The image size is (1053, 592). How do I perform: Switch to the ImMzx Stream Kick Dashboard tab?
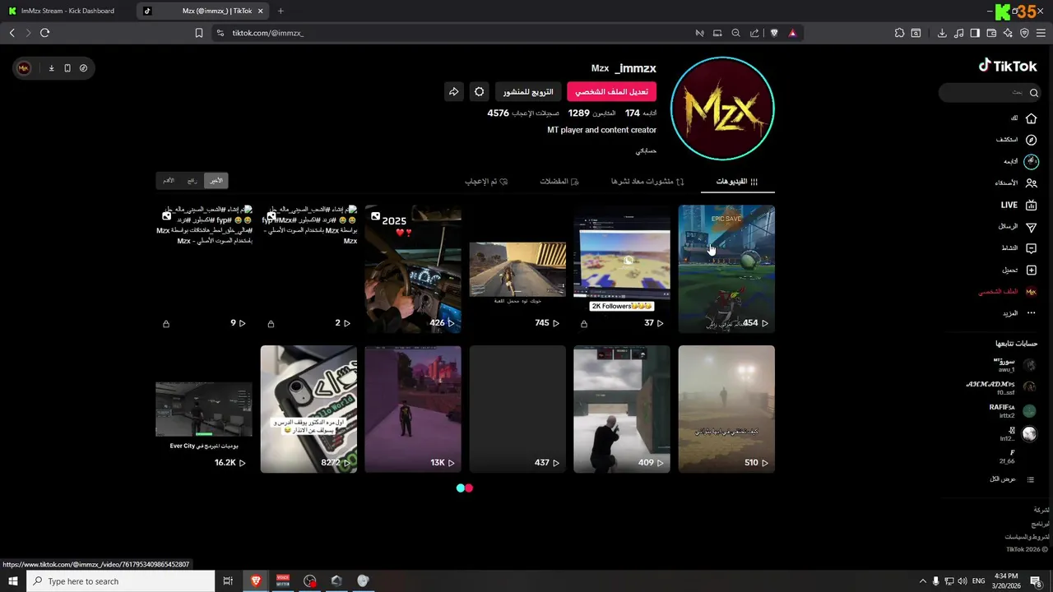click(67, 11)
